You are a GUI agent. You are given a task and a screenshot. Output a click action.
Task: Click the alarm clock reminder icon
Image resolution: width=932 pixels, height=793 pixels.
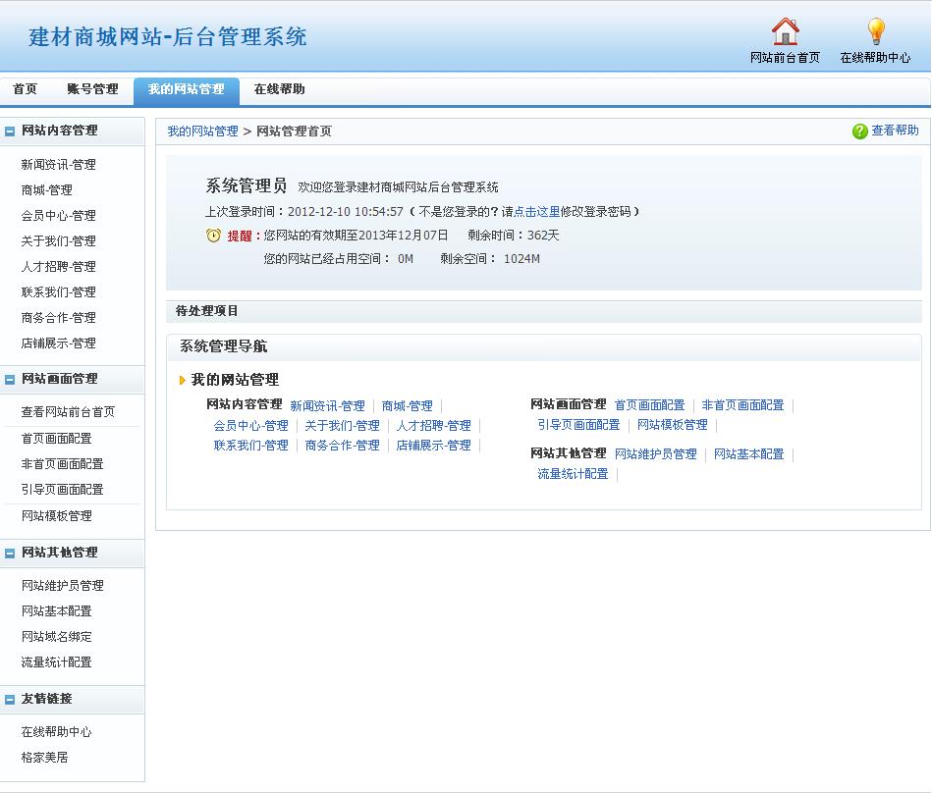point(213,236)
